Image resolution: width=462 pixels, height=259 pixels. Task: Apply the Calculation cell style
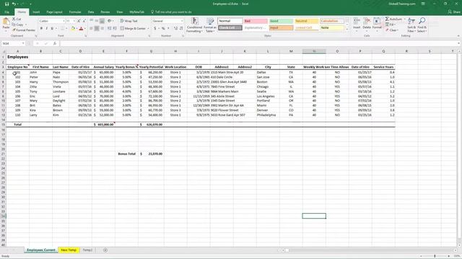coord(332,21)
